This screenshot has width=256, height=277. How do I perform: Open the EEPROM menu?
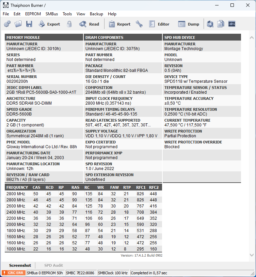click(33, 14)
